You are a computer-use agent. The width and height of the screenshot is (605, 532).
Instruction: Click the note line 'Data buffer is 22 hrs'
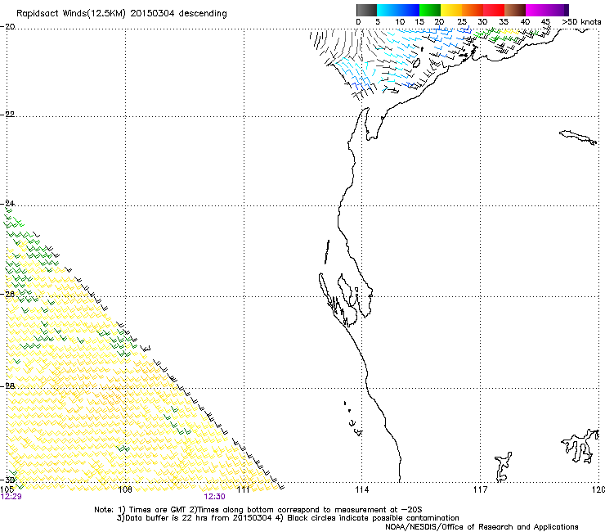288,518
